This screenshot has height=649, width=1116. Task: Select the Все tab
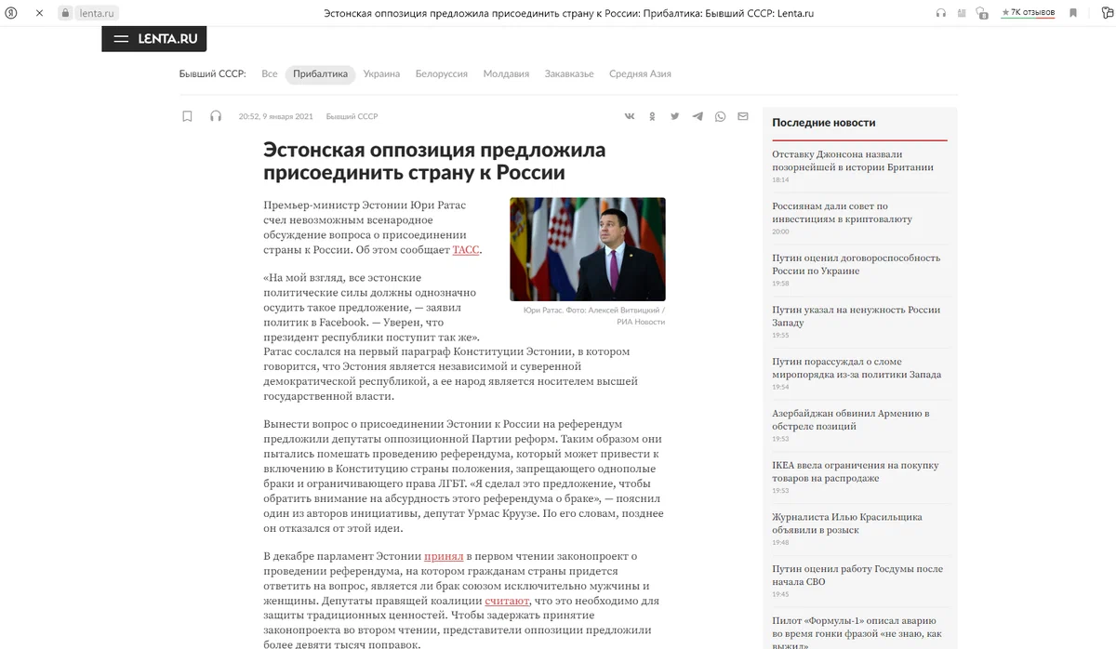click(270, 73)
